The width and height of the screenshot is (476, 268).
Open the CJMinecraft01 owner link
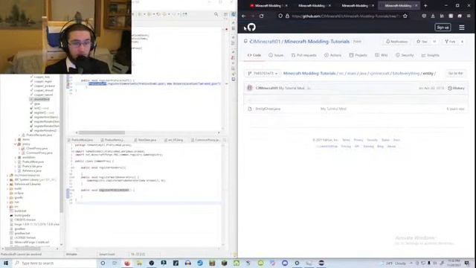point(265,42)
